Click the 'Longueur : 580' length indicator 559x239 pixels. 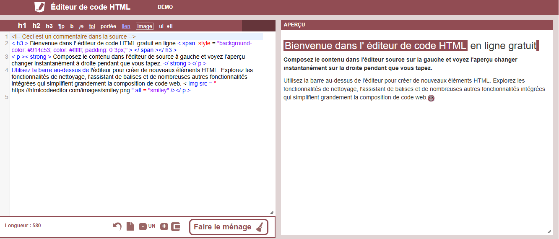(x=23, y=226)
